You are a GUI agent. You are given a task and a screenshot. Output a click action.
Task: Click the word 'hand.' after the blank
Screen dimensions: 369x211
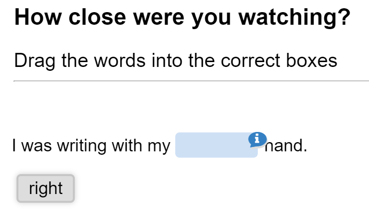(286, 146)
